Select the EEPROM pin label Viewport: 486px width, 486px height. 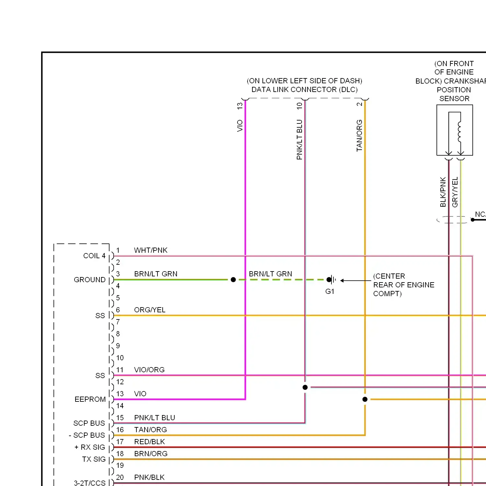tap(90, 399)
